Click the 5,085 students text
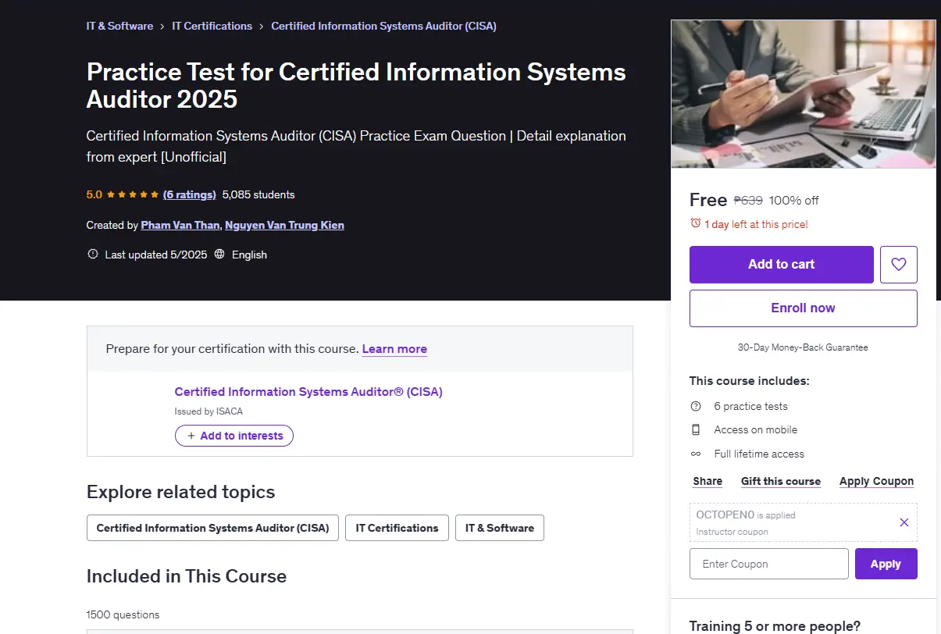Viewport: 941px width, 634px height. click(258, 194)
